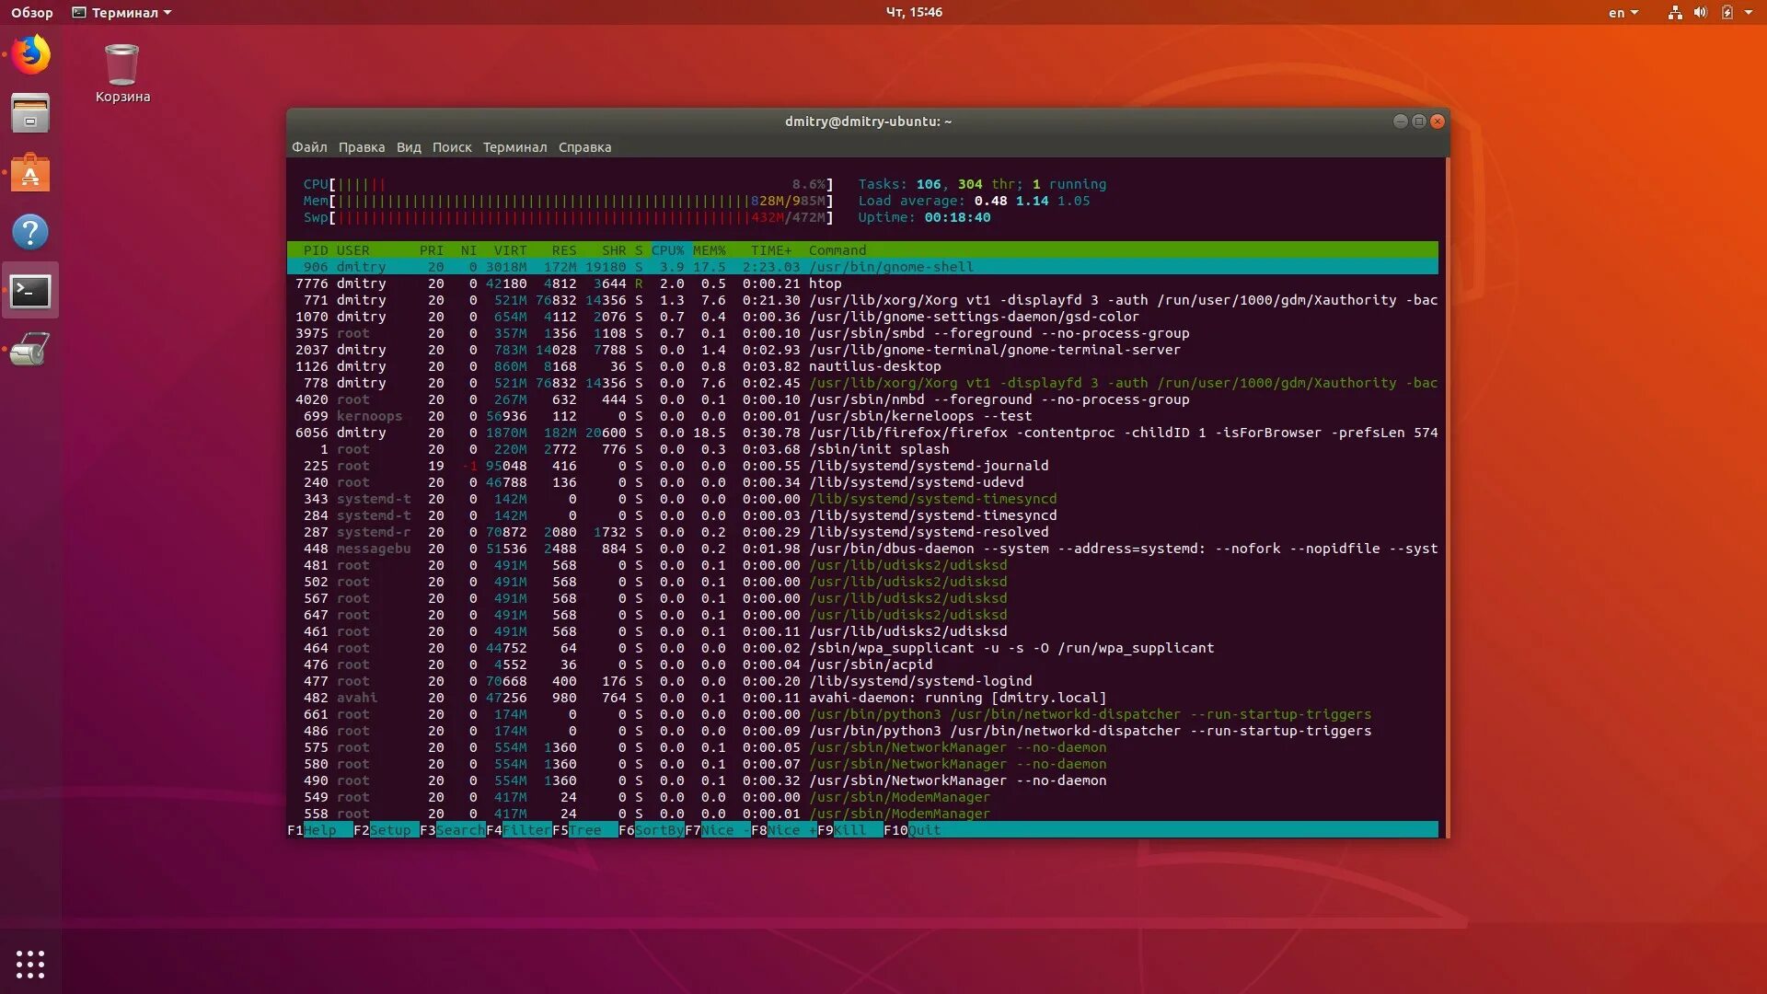Image resolution: width=1767 pixels, height=994 pixels.
Task: Click the volume icon in top bar
Action: [1700, 13]
